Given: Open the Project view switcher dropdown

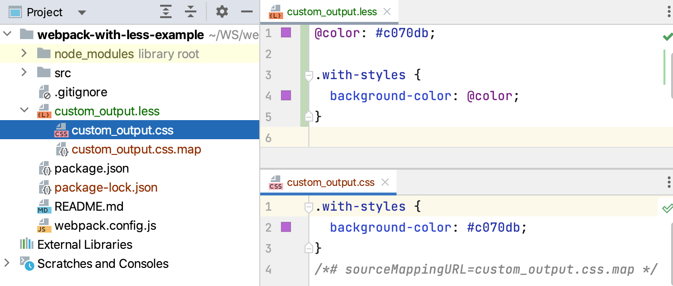Looking at the screenshot, I should 82,11.
